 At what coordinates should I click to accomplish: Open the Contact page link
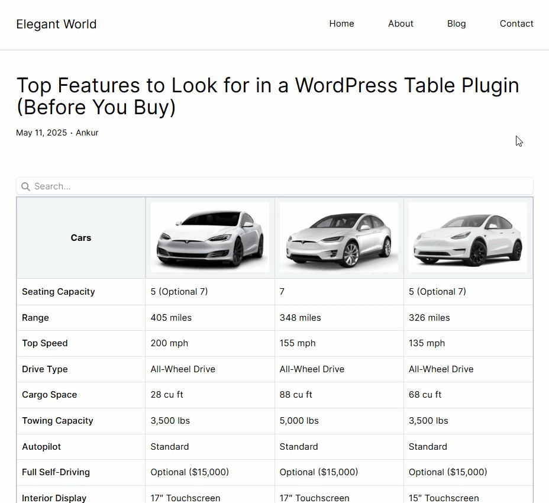516,24
